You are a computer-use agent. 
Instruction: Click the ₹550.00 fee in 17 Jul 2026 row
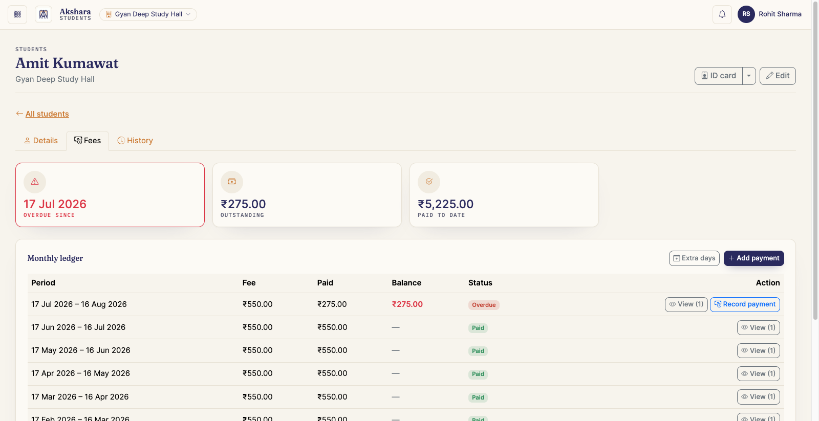click(257, 304)
